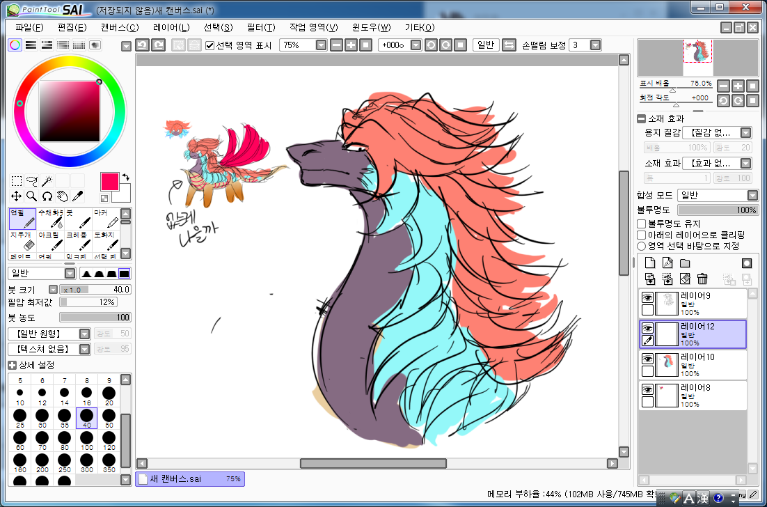The height and width of the screenshot is (507, 767).
Task: Create a new normal layer
Action: tap(649, 263)
